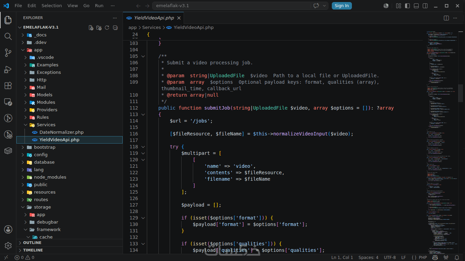The image size is (465, 261).
Task: Open the Selection menu
Action: coord(52,6)
